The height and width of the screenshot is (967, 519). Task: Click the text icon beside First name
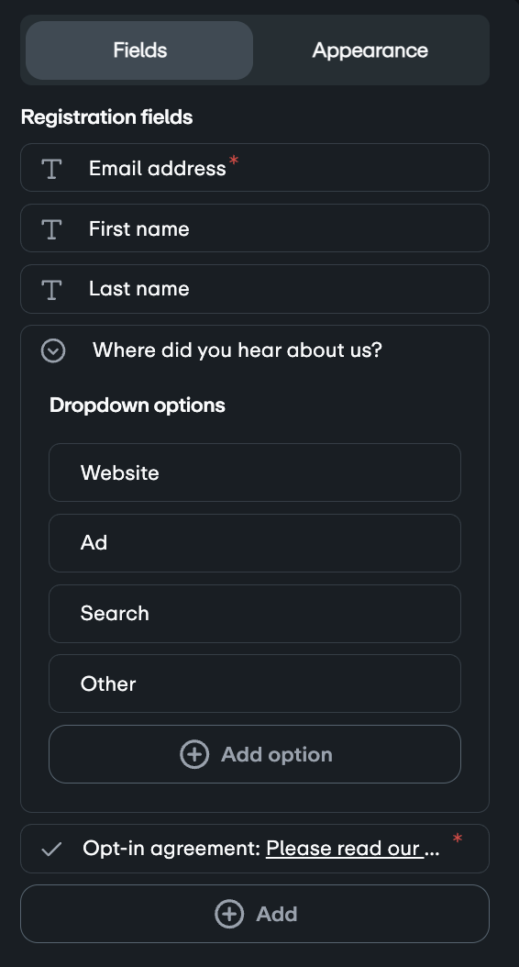tap(51, 228)
